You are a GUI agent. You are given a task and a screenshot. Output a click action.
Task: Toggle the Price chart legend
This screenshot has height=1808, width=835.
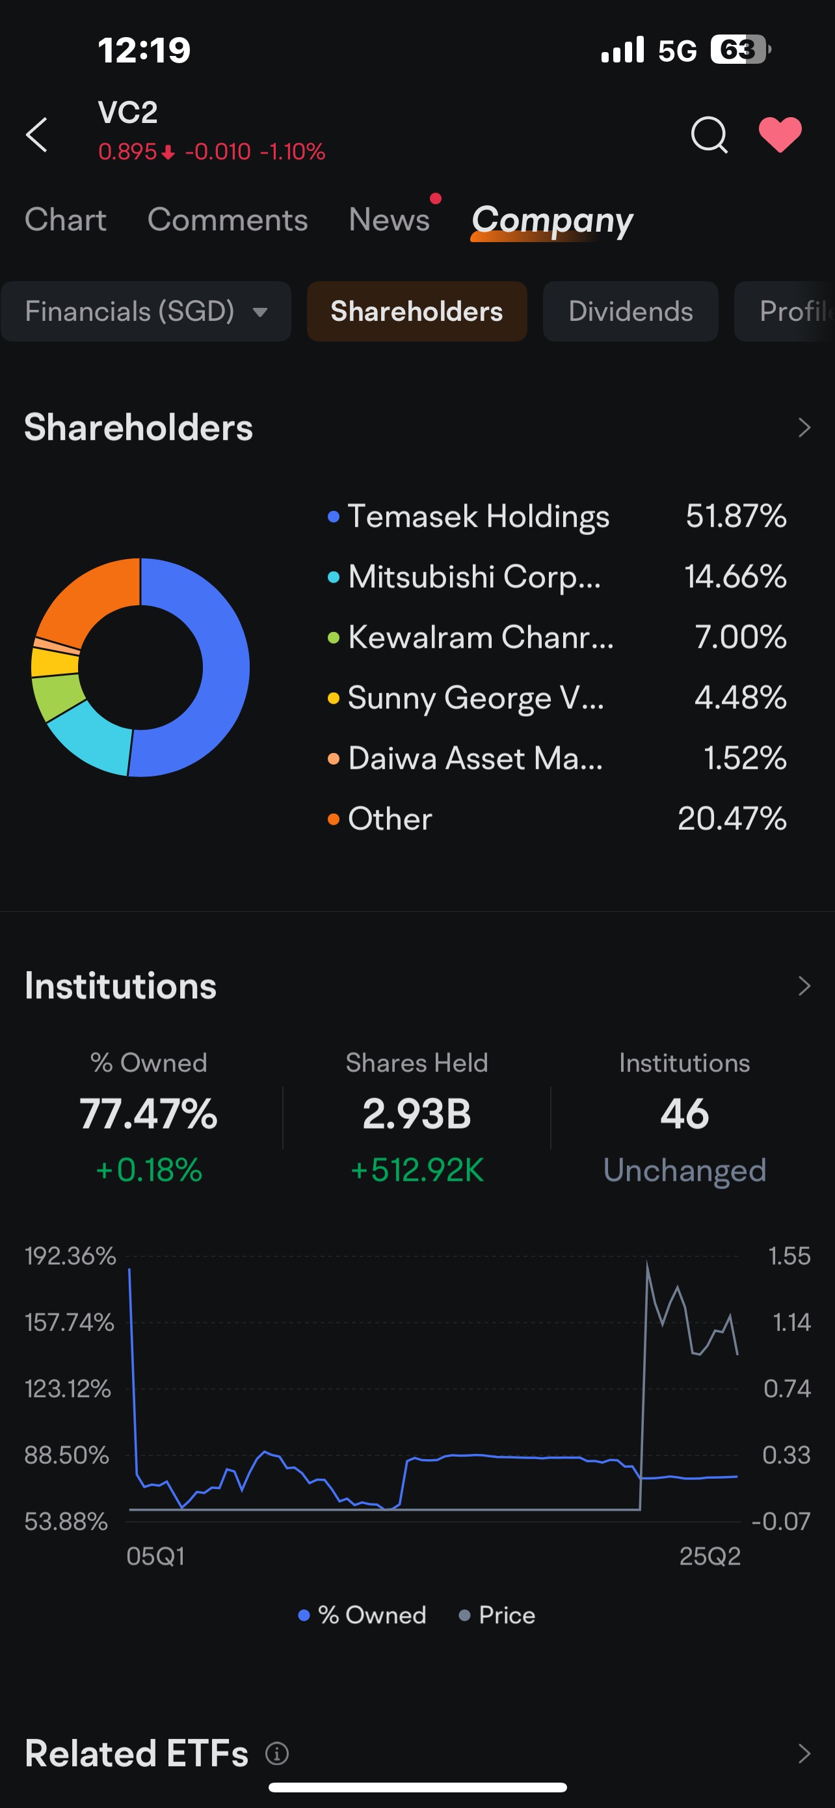click(497, 1615)
